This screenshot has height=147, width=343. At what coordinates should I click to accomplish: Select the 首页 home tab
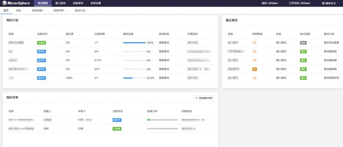[x=6, y=10]
